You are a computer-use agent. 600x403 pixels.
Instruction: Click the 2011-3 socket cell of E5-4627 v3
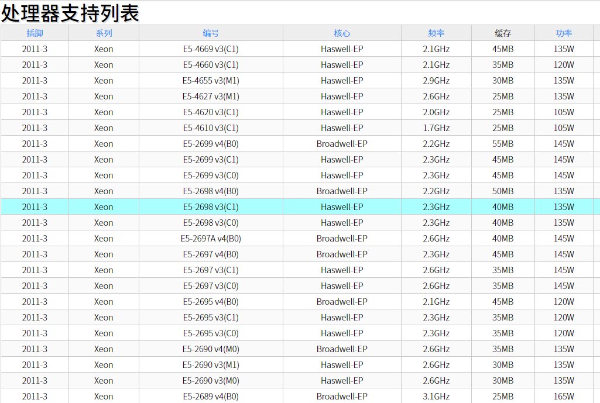(35, 96)
